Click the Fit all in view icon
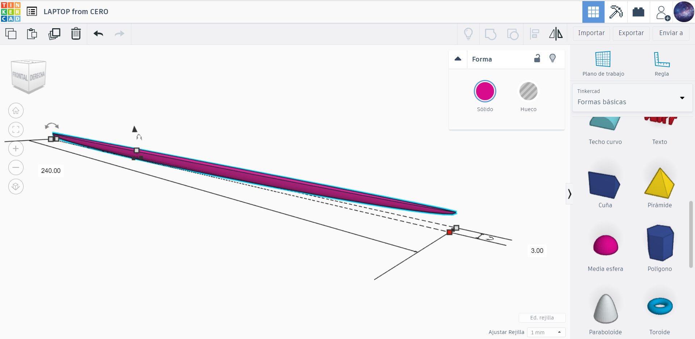Image resolution: width=695 pixels, height=339 pixels. click(x=16, y=130)
